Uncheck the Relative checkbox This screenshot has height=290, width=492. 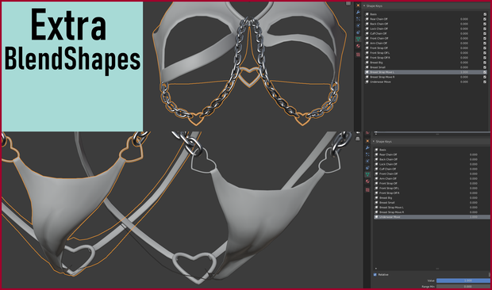(375, 275)
